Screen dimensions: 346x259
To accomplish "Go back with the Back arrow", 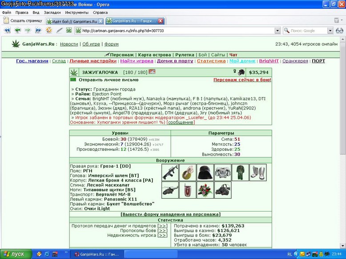I will [18, 30].
